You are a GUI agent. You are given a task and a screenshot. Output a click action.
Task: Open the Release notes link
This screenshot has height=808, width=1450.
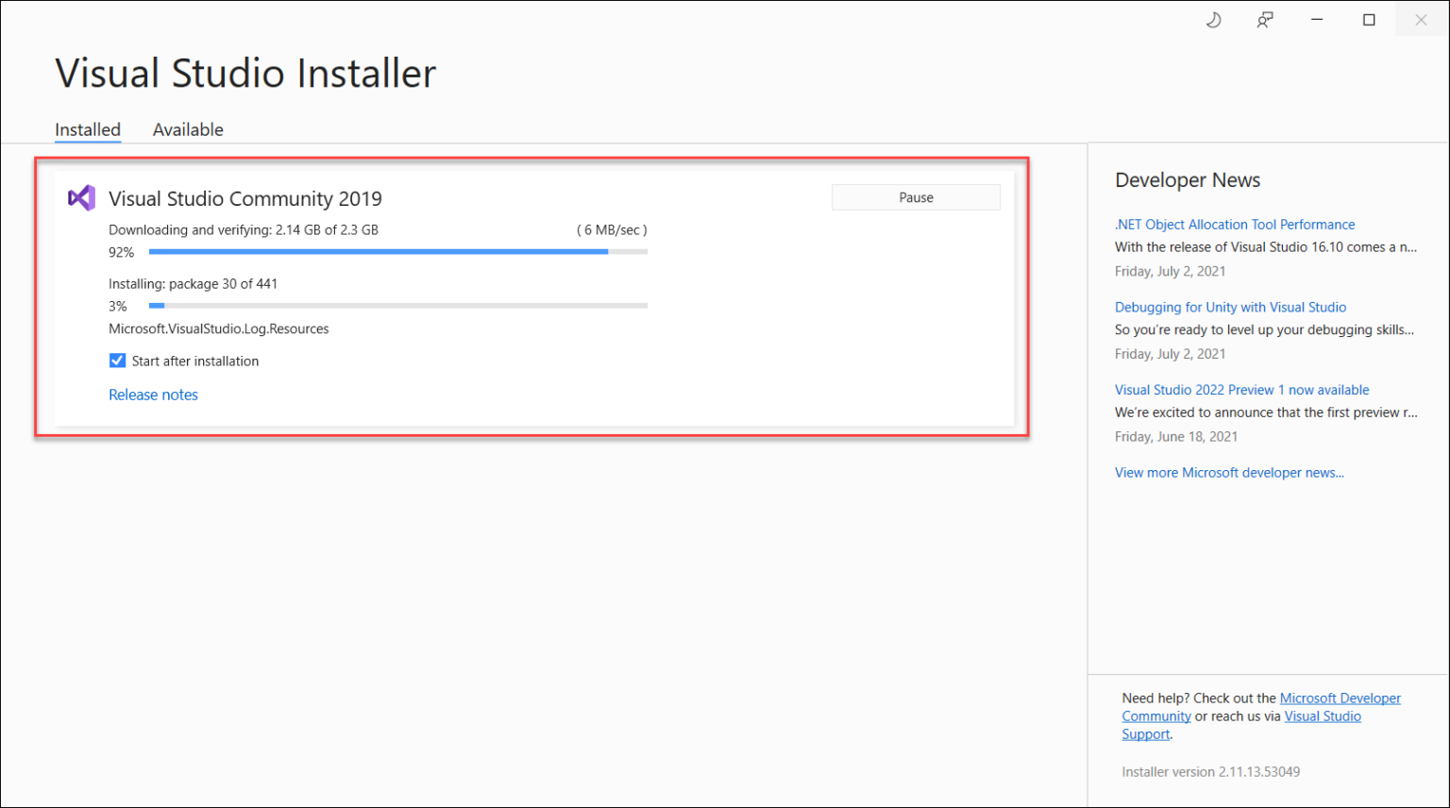click(x=153, y=395)
